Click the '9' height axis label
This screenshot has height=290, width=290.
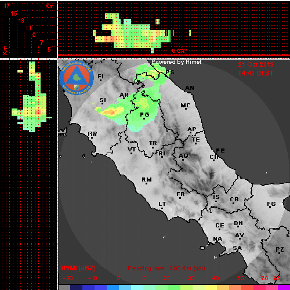(34, 35)
